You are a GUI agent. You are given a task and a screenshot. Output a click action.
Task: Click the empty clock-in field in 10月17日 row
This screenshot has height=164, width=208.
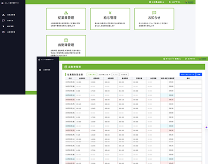coord(82,86)
